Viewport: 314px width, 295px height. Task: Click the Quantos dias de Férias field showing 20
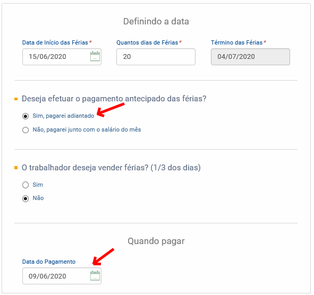point(156,57)
